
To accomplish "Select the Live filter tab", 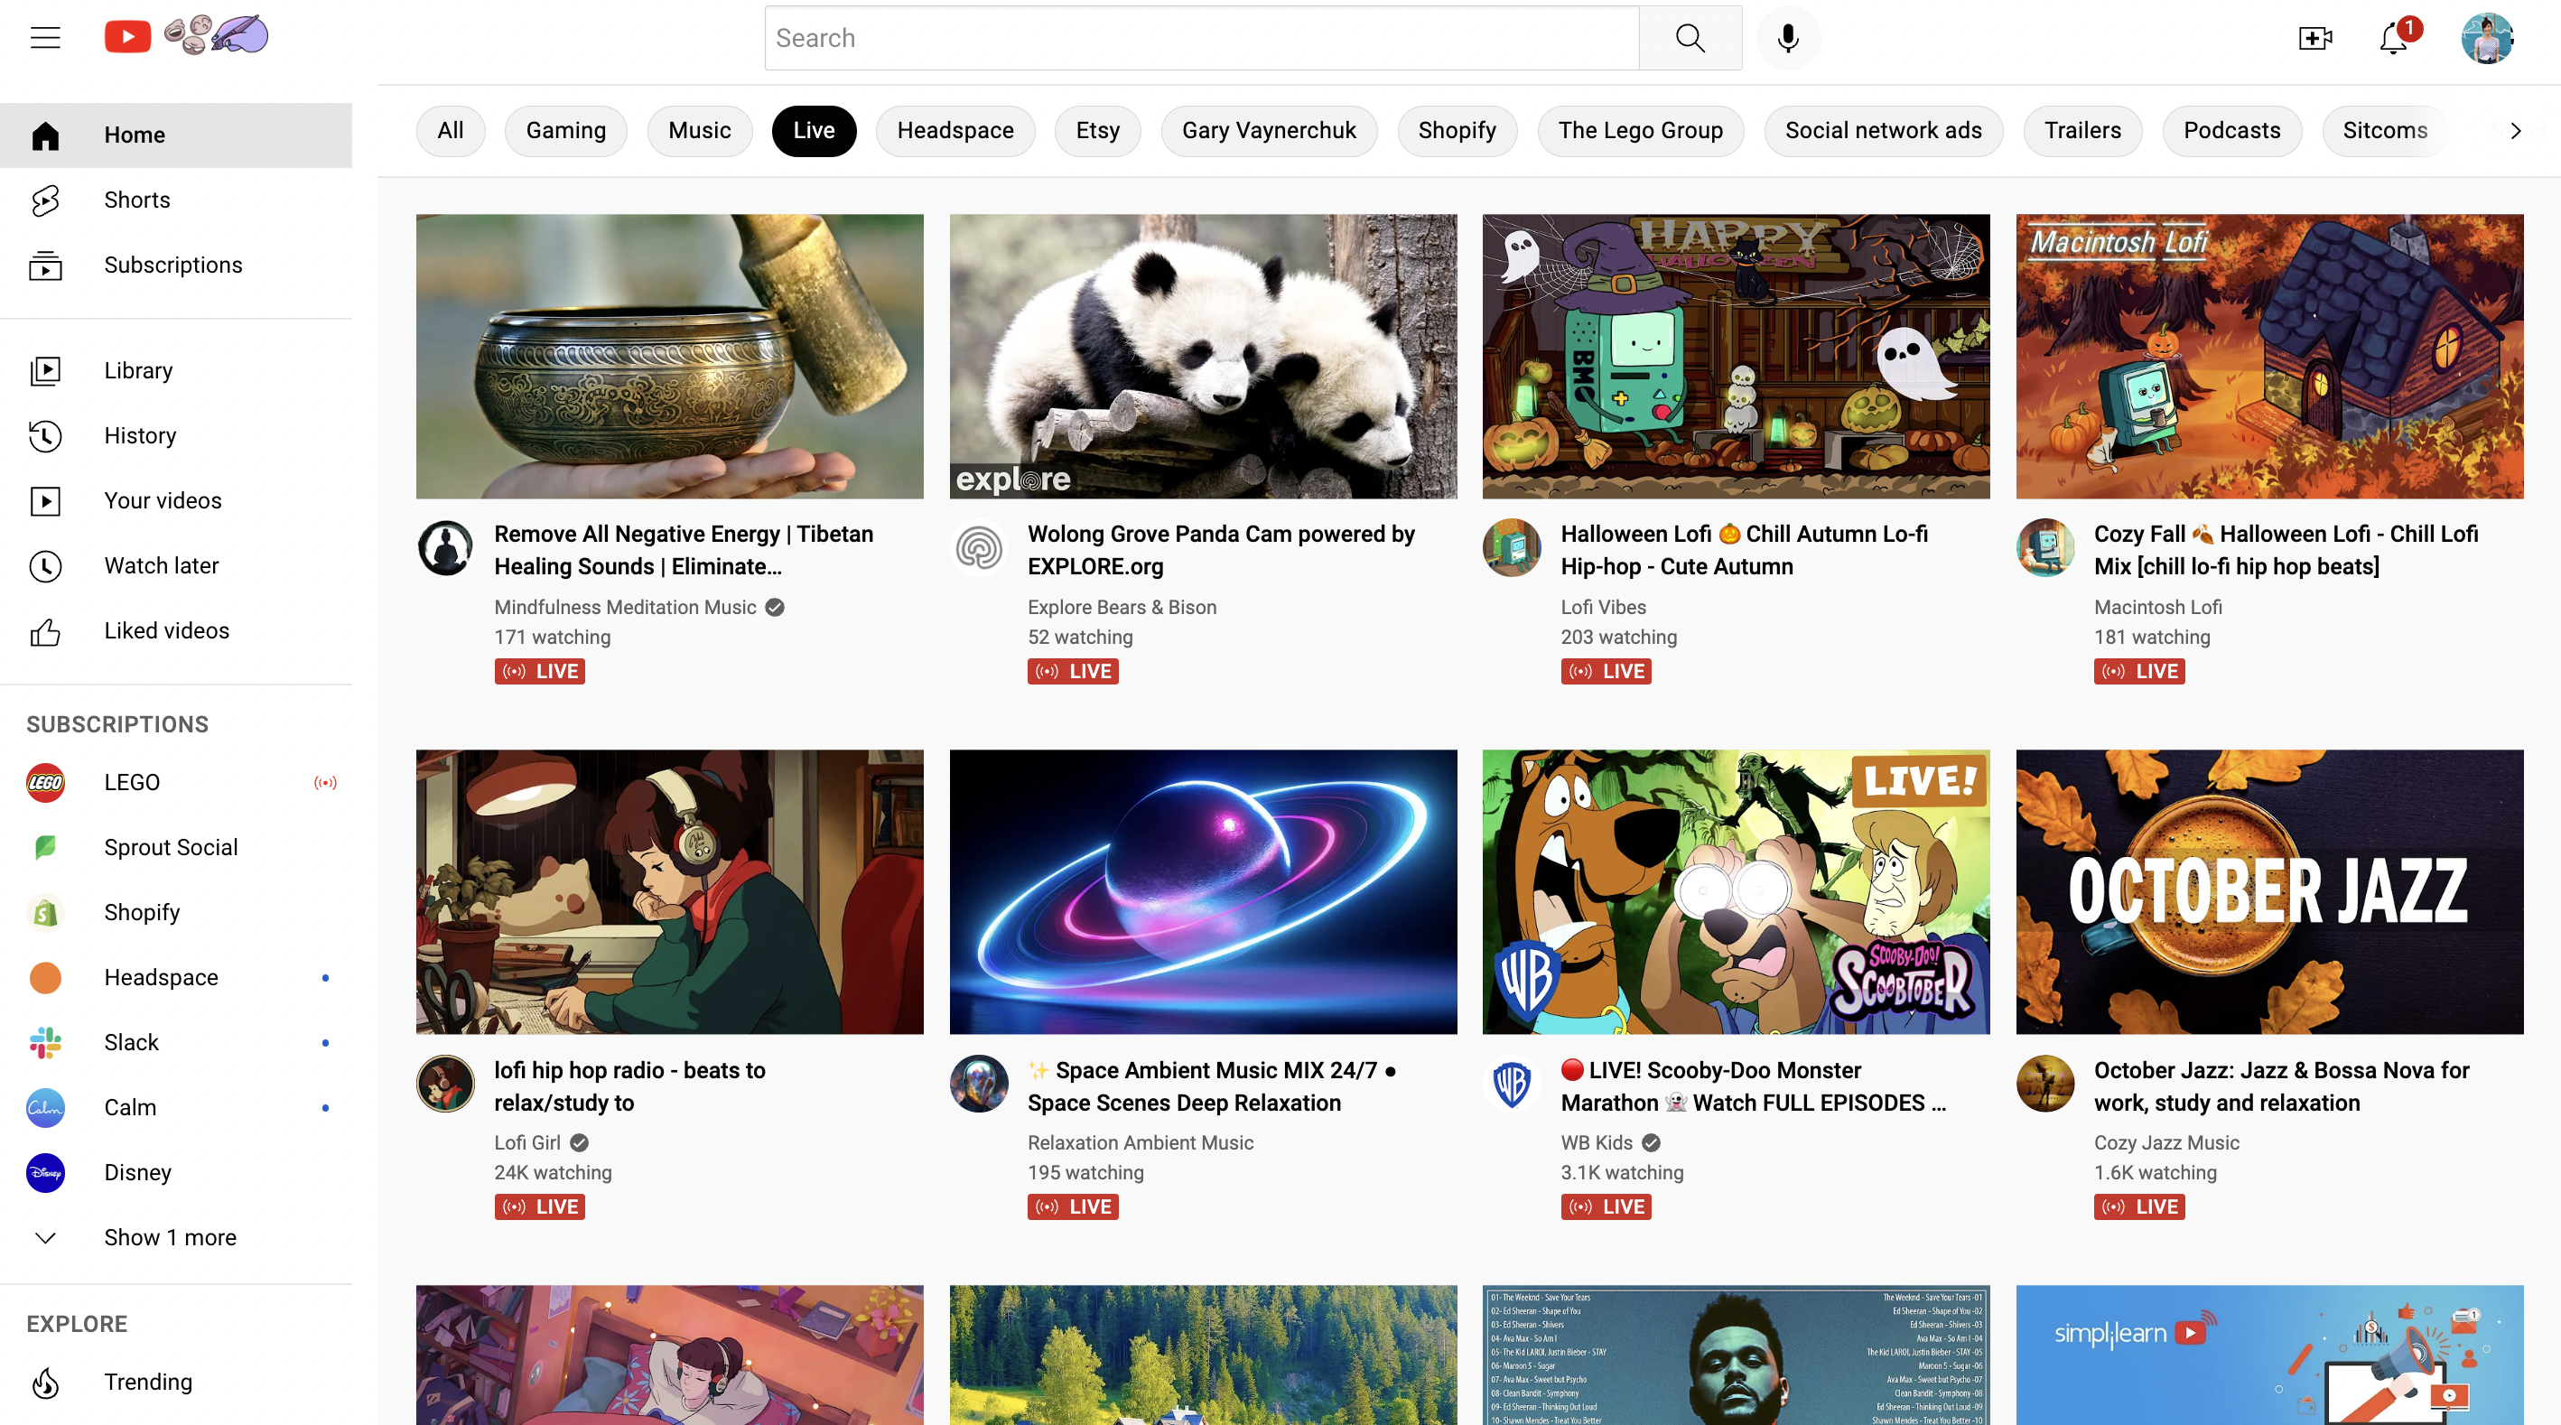I will coord(812,130).
